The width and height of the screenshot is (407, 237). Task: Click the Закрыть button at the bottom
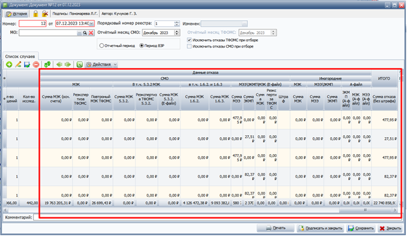390,228
